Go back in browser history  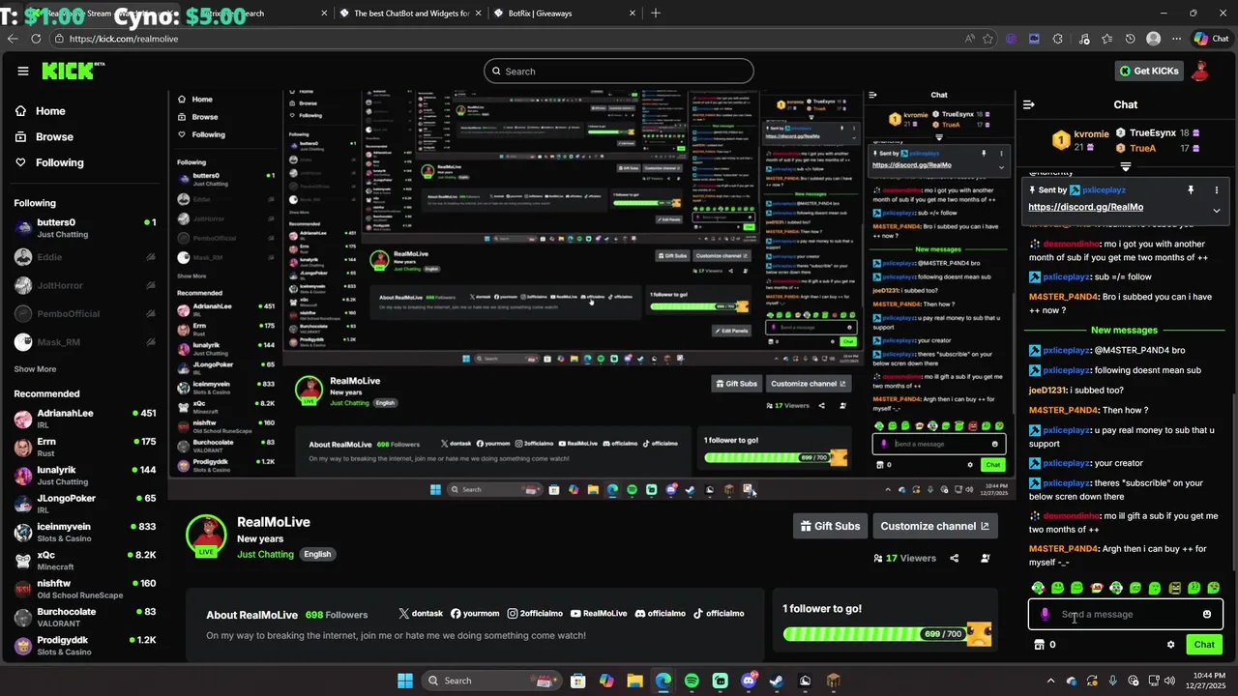point(13,39)
